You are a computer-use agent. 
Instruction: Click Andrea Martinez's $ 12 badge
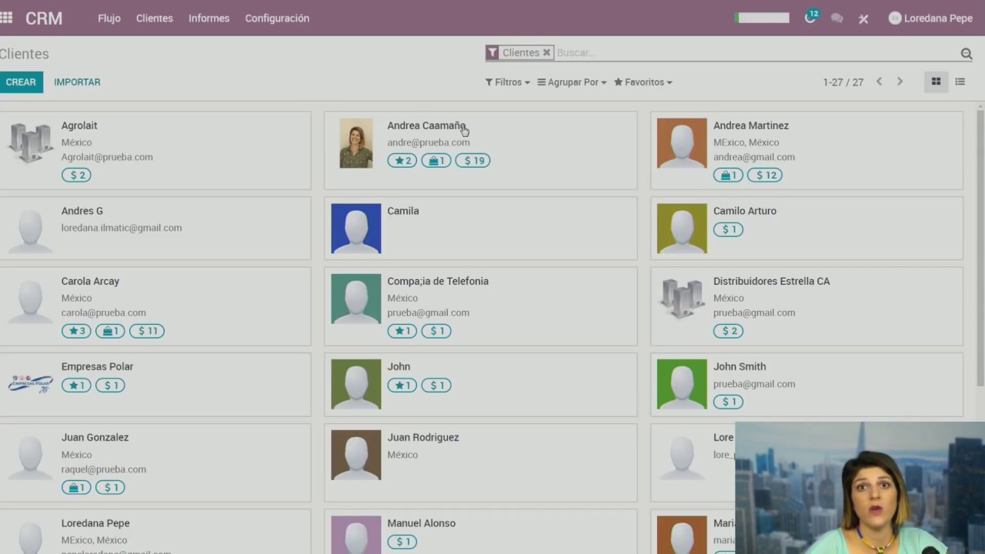coord(765,175)
